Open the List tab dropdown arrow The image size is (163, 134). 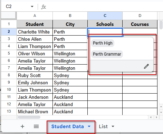pos(113,126)
